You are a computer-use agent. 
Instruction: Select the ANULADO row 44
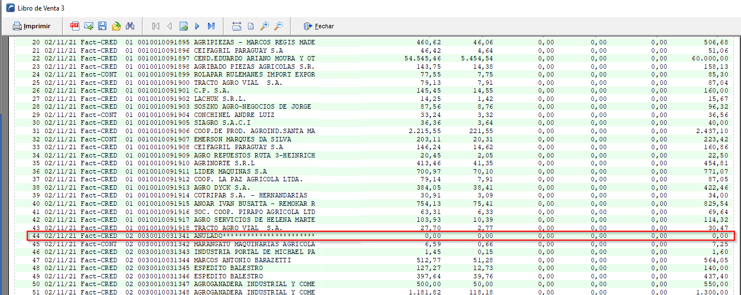pos(380,236)
